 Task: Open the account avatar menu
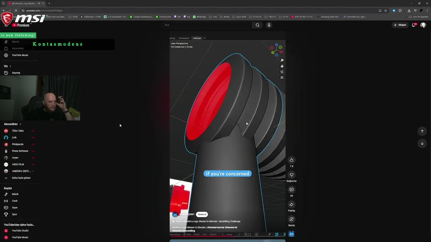coord(423,25)
